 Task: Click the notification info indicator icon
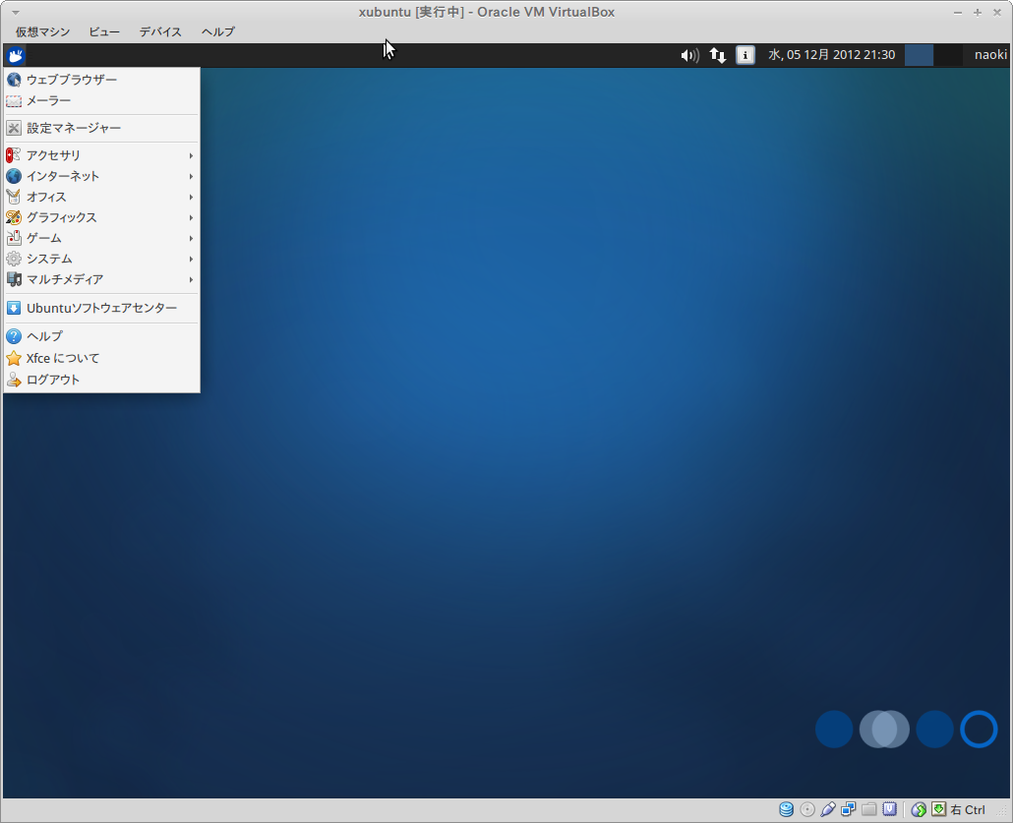[745, 56]
